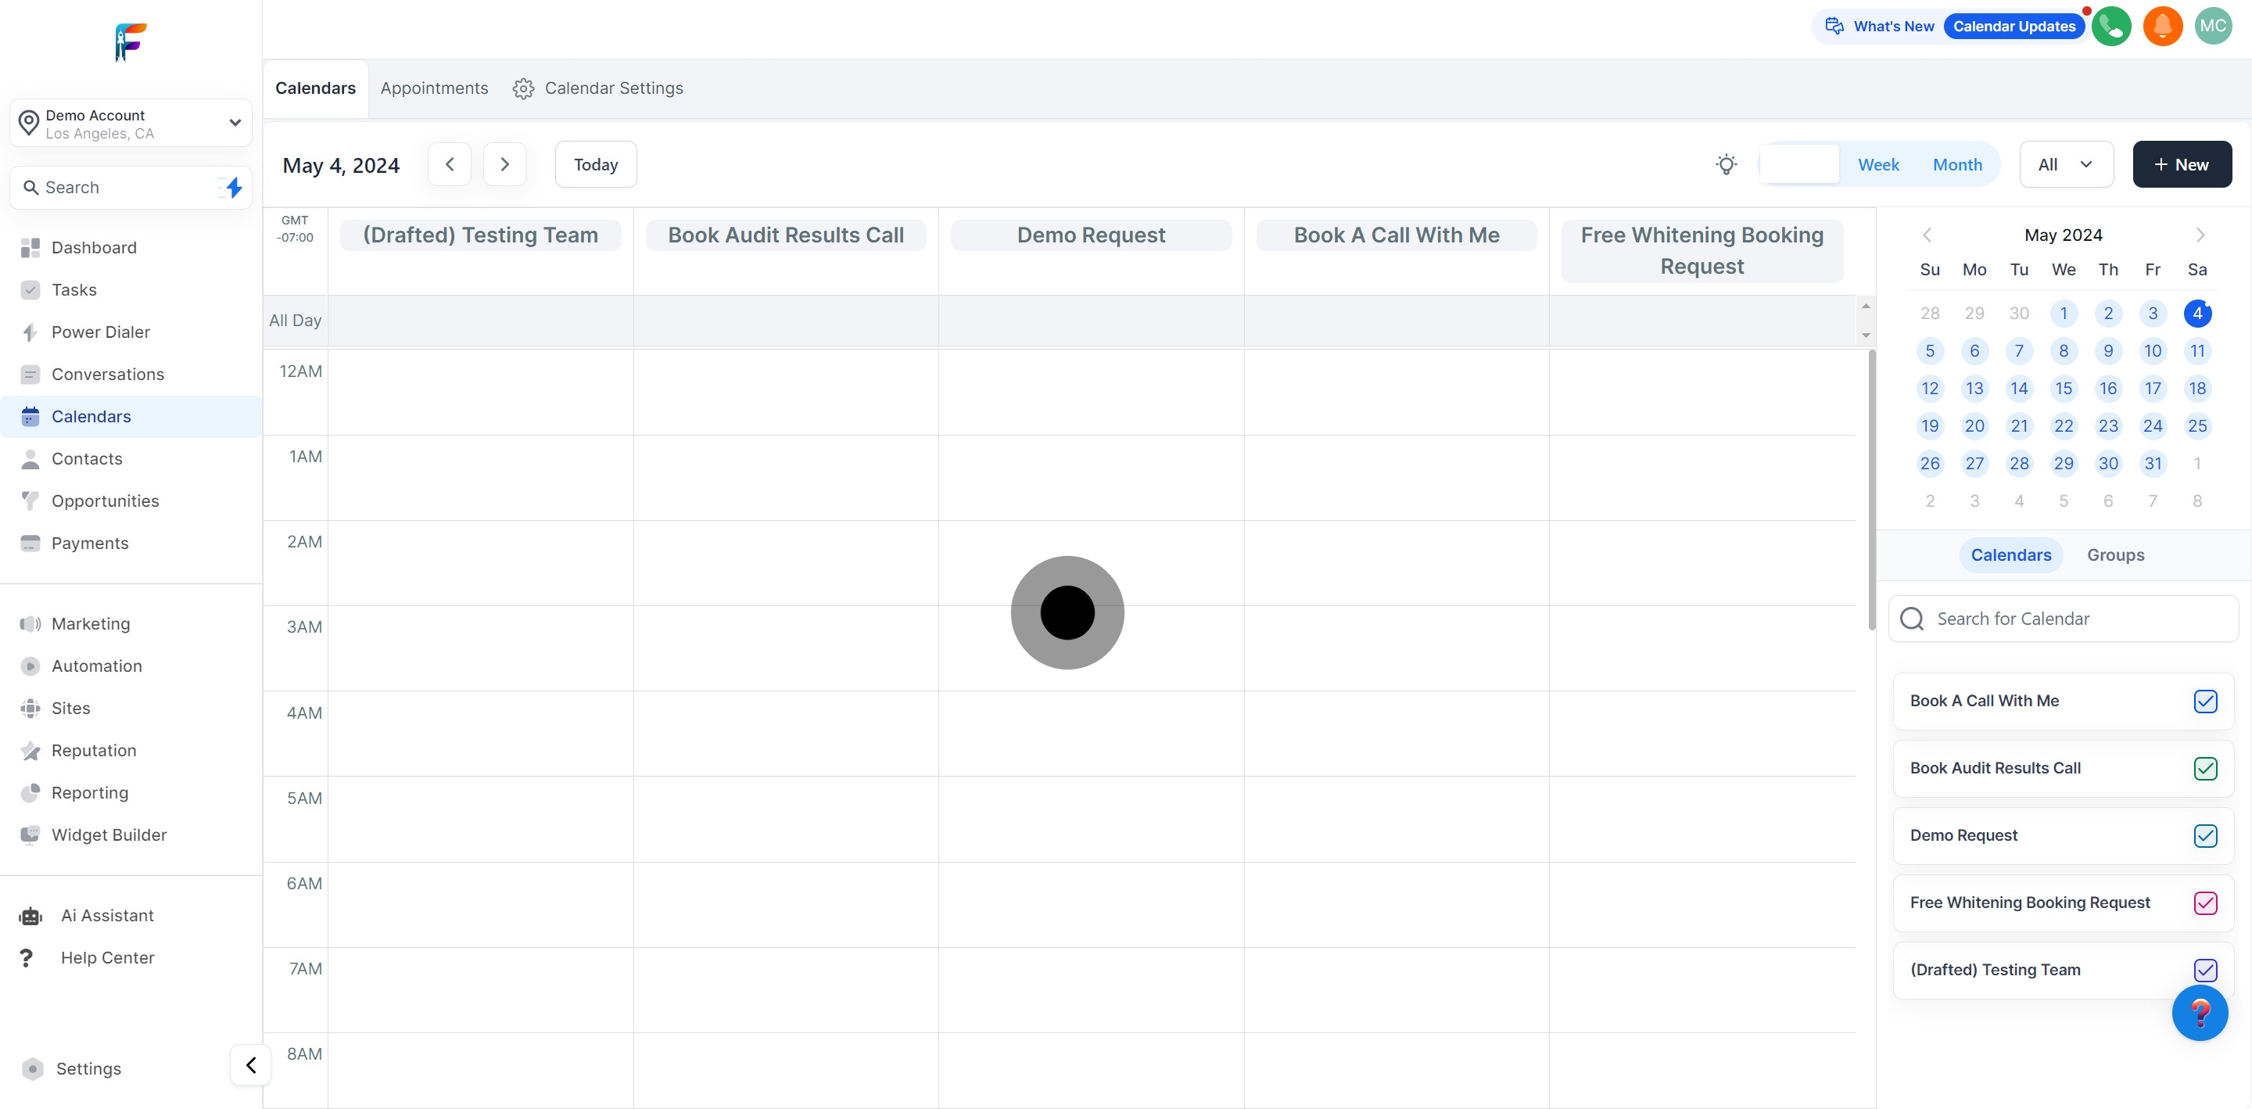The width and height of the screenshot is (2252, 1109).
Task: Uncheck the Demo Request calendar
Action: (2205, 836)
